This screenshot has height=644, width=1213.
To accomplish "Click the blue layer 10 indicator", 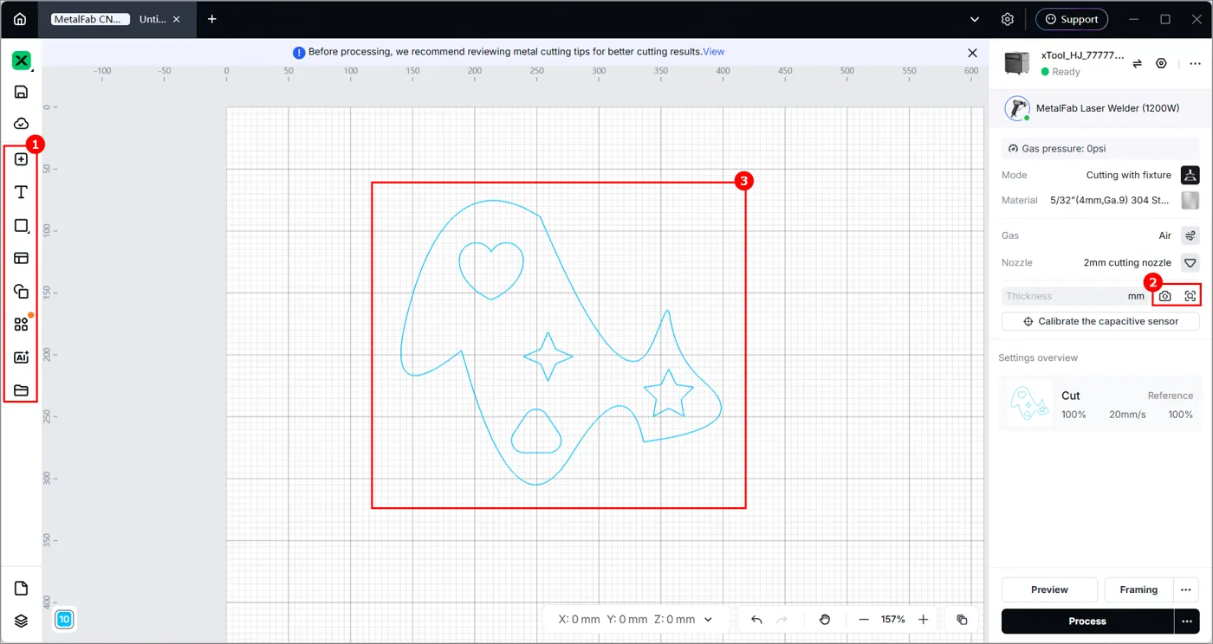I will tap(65, 619).
